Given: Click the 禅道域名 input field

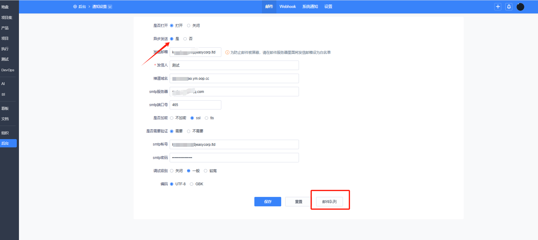Looking at the screenshot, I should click(234, 78).
